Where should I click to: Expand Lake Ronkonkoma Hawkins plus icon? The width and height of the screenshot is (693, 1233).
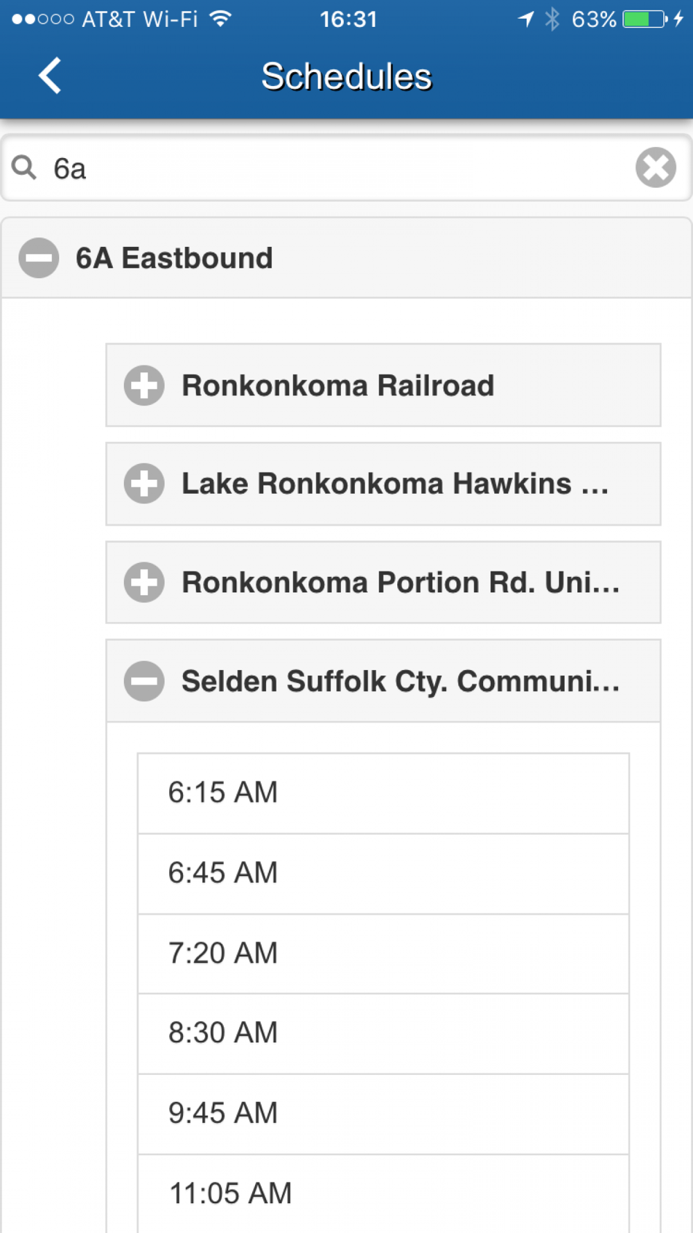pyautogui.click(x=144, y=483)
